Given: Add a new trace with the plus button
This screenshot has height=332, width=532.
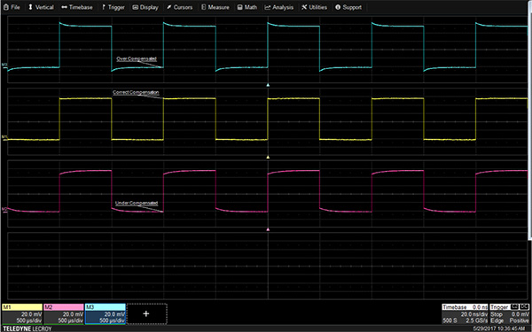Looking at the screenshot, I should (146, 314).
